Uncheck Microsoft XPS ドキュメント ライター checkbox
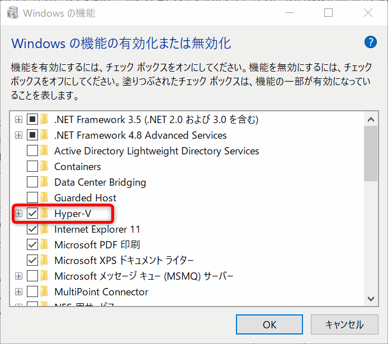Viewport: 388px width, 344px height. (32, 260)
